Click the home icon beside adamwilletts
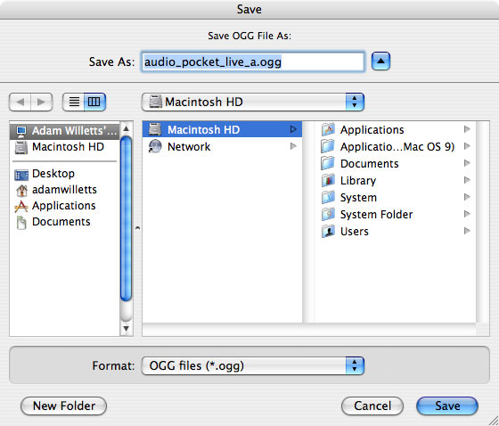 pyautogui.click(x=21, y=190)
